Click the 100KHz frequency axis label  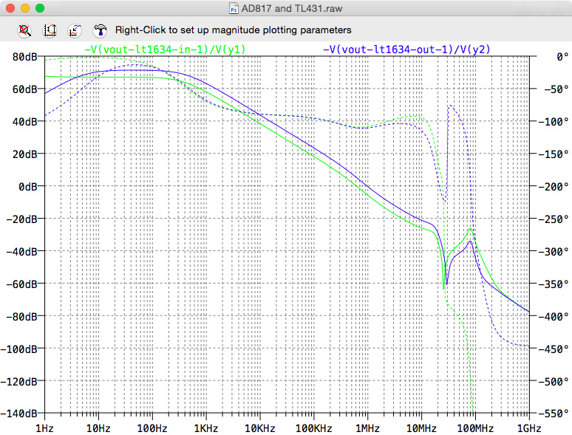(314, 428)
